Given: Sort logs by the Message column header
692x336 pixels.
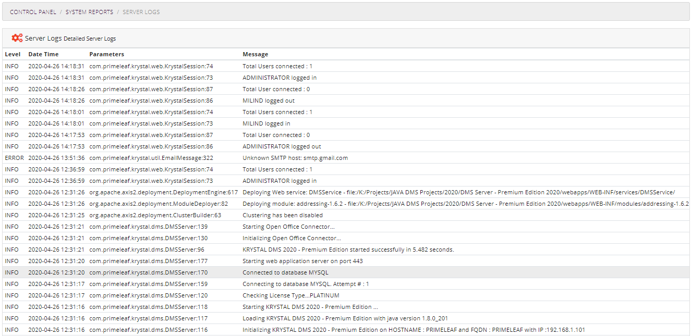Looking at the screenshot, I should coord(254,54).
